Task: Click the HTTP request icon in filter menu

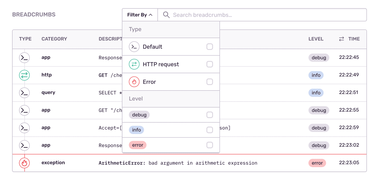Action: click(134, 64)
